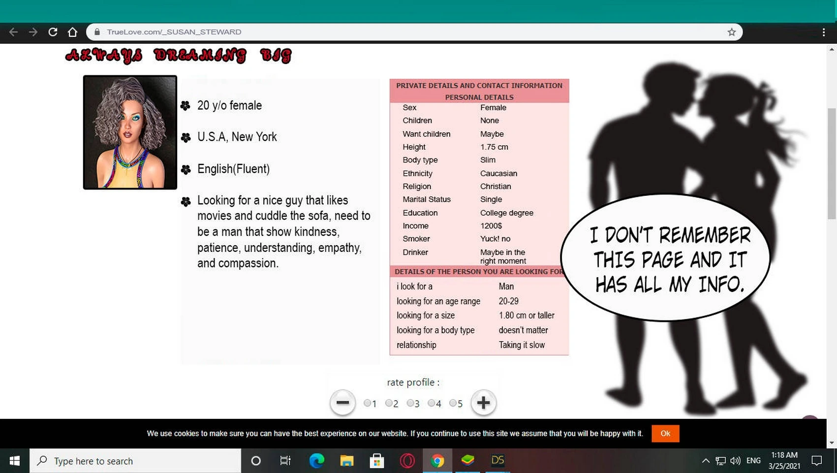Choose rating 5 radio button
The height and width of the screenshot is (473, 837).
point(453,403)
